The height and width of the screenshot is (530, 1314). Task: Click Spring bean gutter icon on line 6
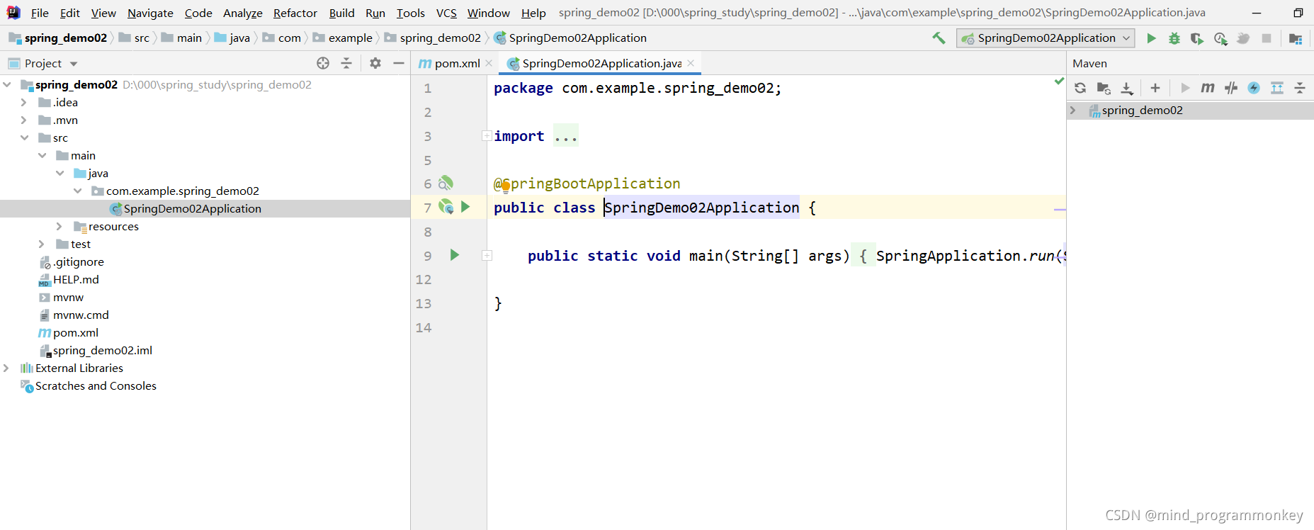coord(446,184)
